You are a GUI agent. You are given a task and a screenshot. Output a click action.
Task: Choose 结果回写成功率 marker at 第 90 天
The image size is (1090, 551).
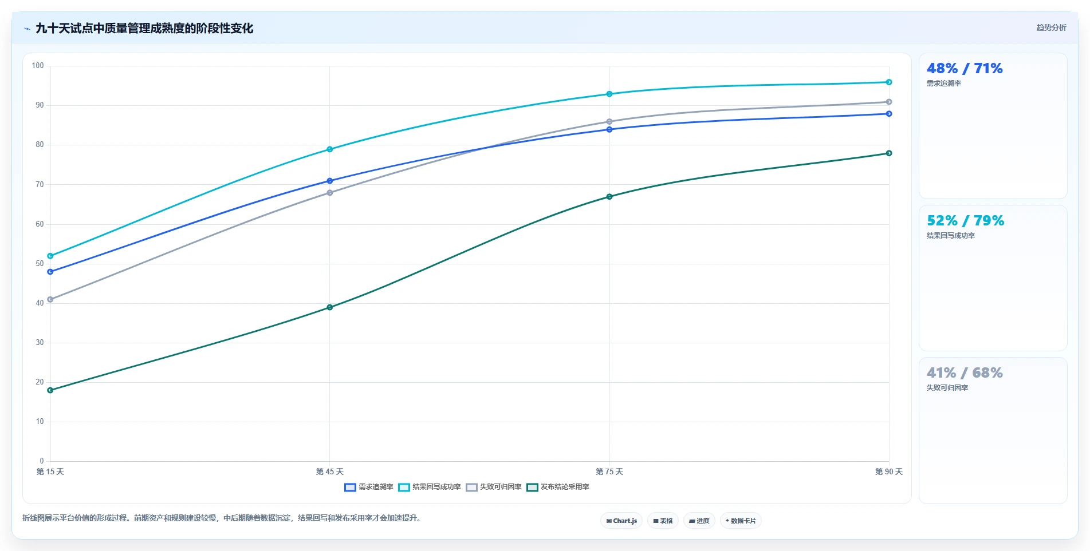pos(889,82)
